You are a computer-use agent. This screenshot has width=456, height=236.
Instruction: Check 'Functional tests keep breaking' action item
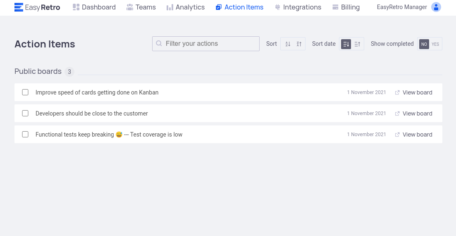click(25, 135)
